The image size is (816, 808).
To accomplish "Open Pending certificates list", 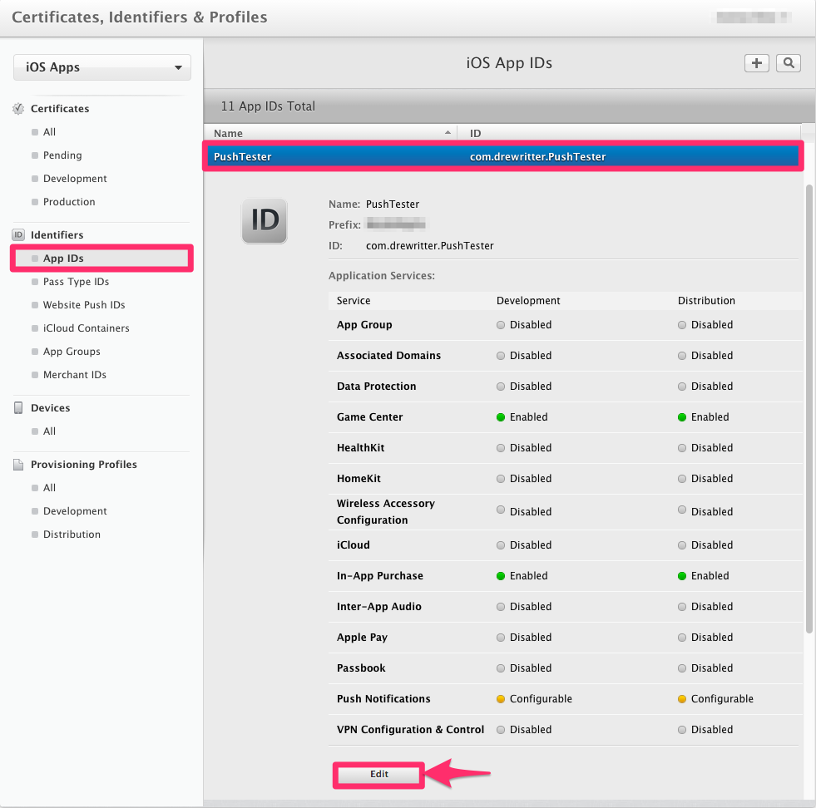I will pyautogui.click(x=62, y=155).
